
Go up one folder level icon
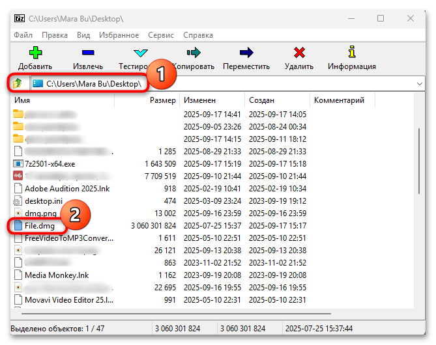pos(18,83)
